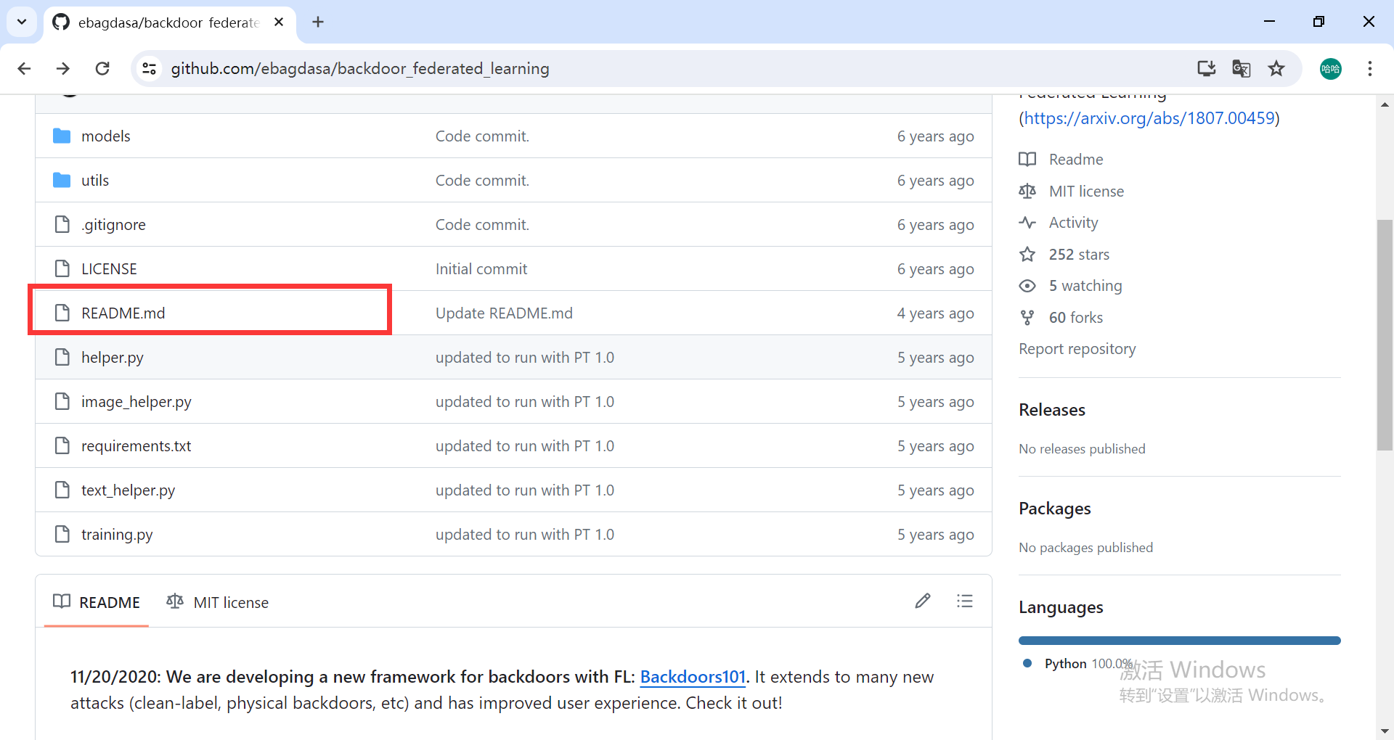
Task: Close the GitHub browser tab
Action: point(279,22)
